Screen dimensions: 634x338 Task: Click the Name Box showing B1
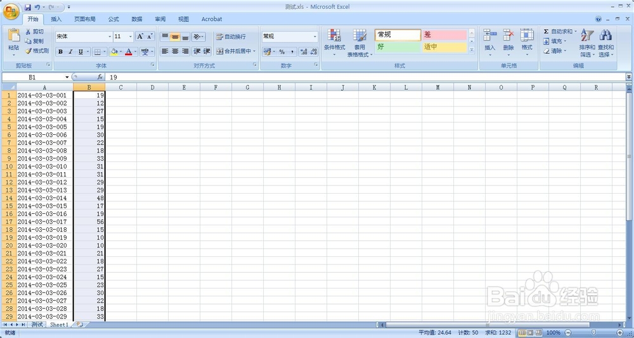tap(32, 77)
